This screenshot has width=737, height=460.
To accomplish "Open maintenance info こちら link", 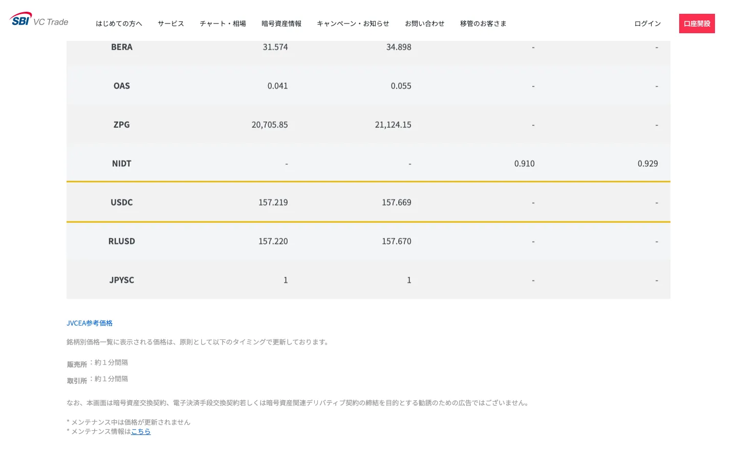I will coord(141,431).
